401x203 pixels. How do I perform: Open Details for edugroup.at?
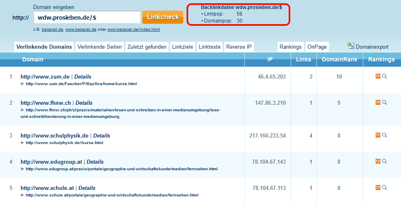[95, 162]
